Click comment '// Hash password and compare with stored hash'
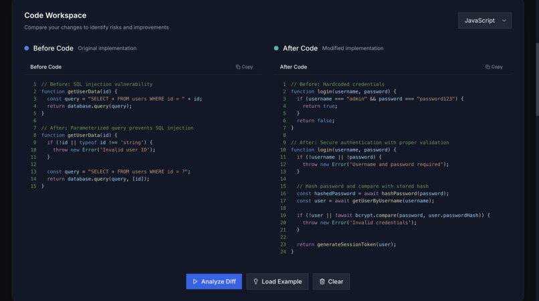This screenshot has height=301, width=539. pos(362,186)
